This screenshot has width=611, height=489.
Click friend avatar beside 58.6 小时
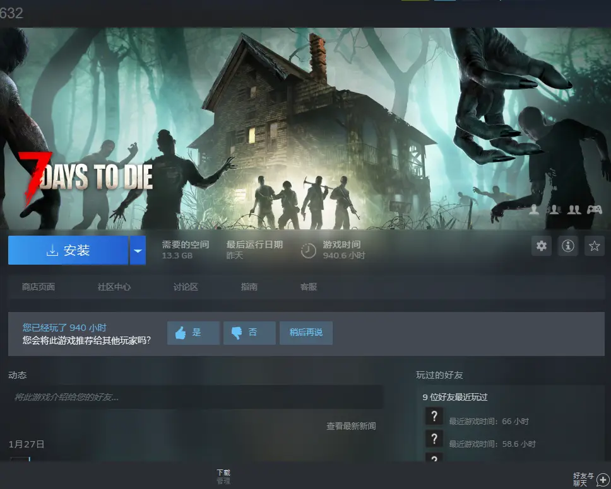click(x=434, y=439)
